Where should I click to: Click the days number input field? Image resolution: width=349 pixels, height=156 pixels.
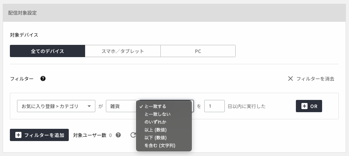pos(215,106)
